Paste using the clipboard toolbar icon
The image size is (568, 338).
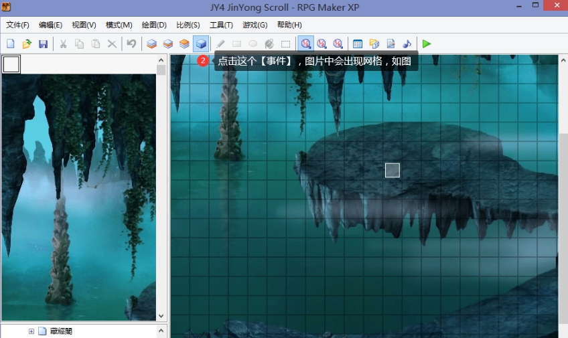tap(96, 44)
